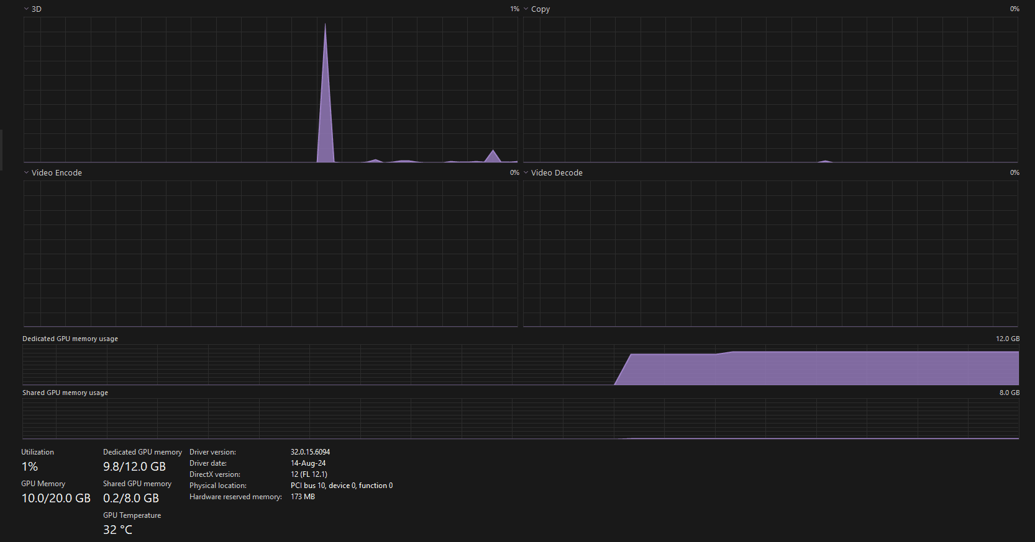Click the 173 MB hardware reserved memory value
1035x542 pixels.
tap(303, 497)
